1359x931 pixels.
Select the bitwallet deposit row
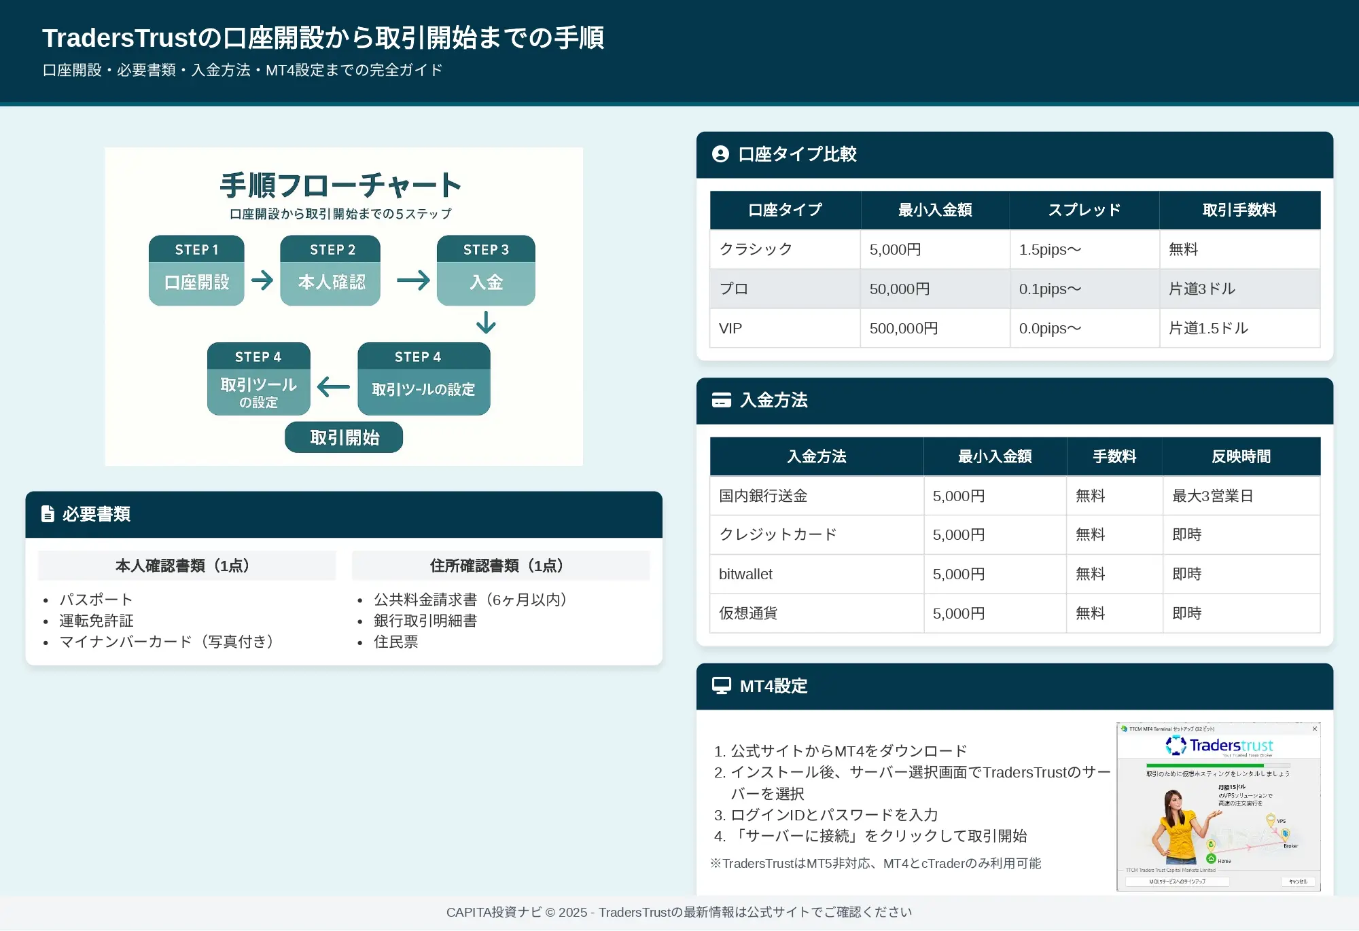[x=1015, y=574]
